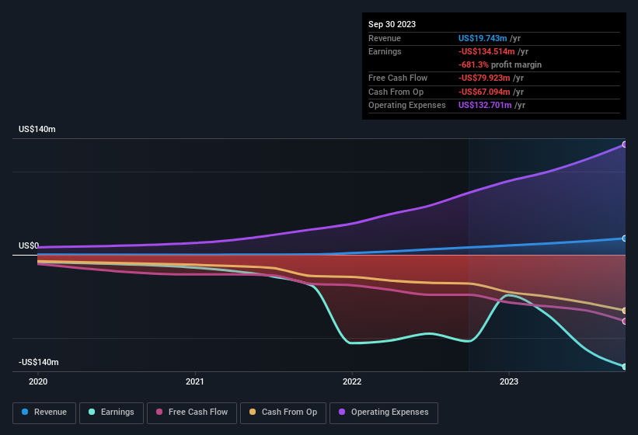Select teal Earnings endpoint marker
This screenshot has height=435, width=638.
click(x=625, y=367)
